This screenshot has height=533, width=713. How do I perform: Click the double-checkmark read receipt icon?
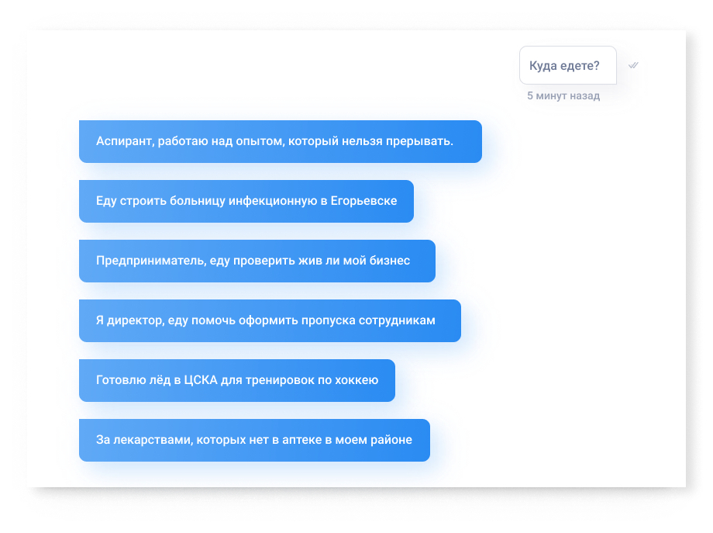[x=633, y=65]
